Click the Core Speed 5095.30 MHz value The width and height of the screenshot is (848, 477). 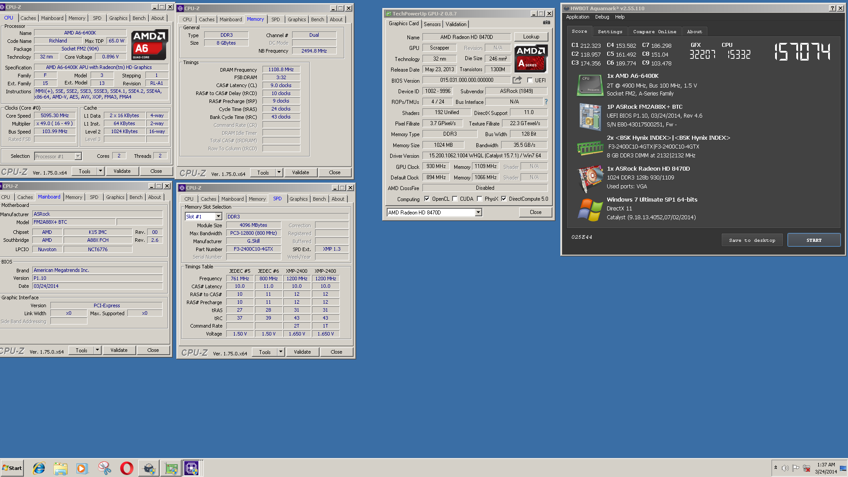(55, 115)
